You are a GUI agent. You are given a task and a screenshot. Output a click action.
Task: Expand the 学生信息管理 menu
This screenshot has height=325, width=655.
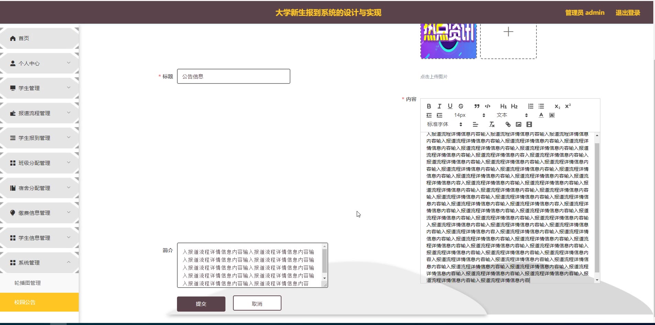[x=40, y=238]
